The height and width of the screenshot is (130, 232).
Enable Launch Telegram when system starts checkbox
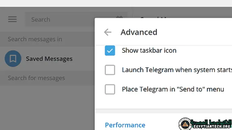point(110,70)
